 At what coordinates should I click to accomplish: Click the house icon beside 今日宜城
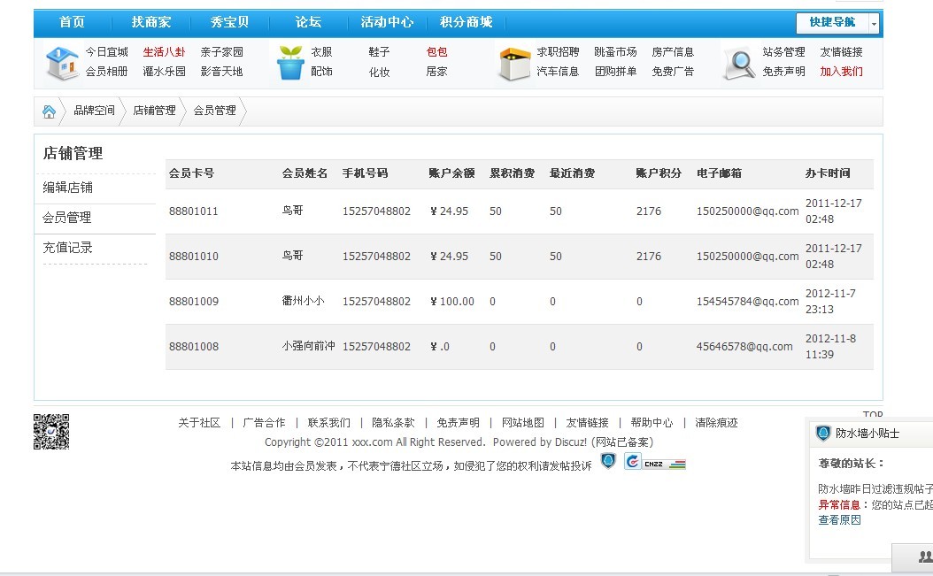click(x=61, y=63)
